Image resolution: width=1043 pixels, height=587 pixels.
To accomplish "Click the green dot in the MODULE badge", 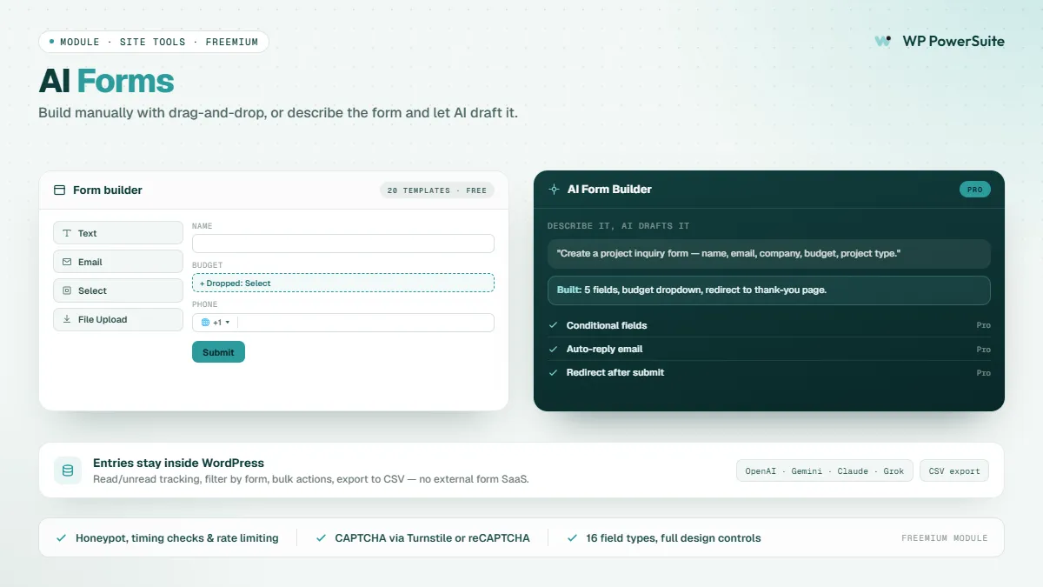I will click(51, 42).
